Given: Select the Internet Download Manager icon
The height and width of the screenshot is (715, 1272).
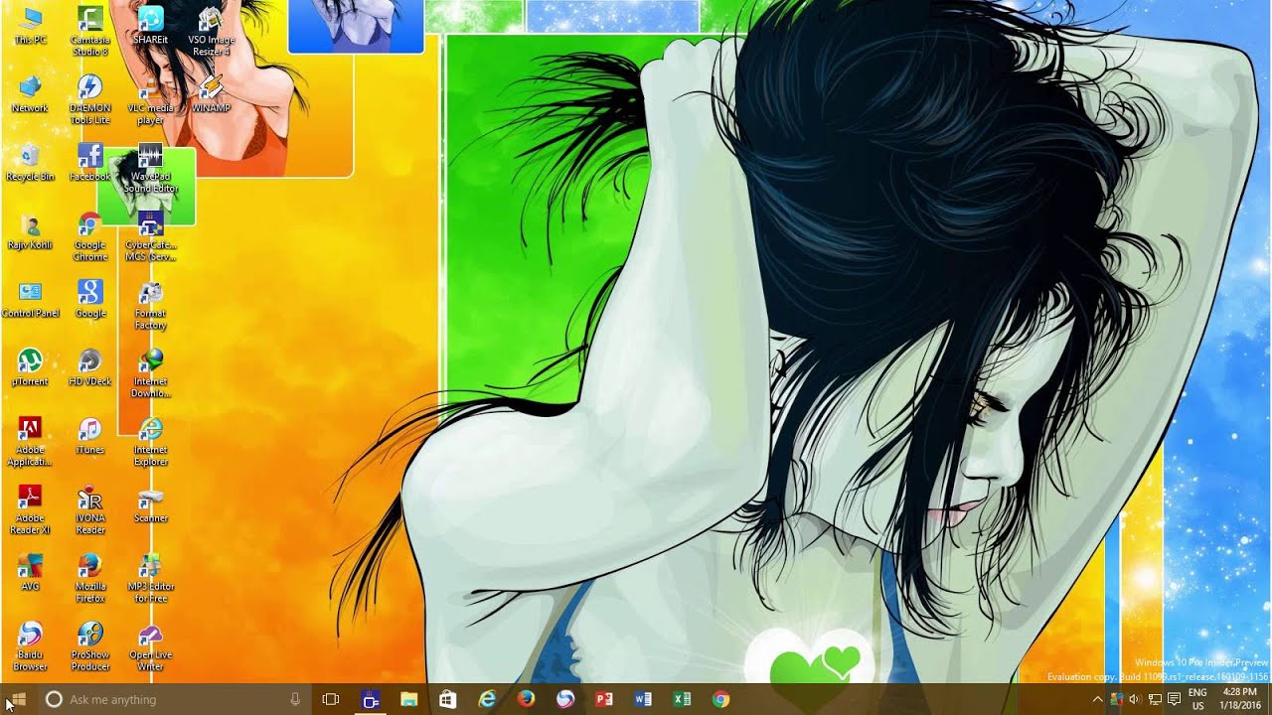Looking at the screenshot, I should coord(150,373).
